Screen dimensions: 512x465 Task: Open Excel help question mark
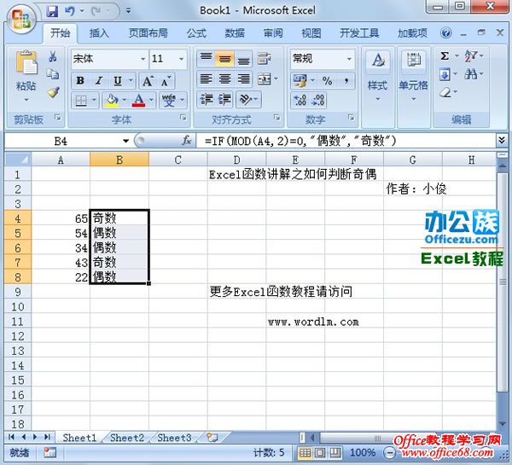coord(445,32)
